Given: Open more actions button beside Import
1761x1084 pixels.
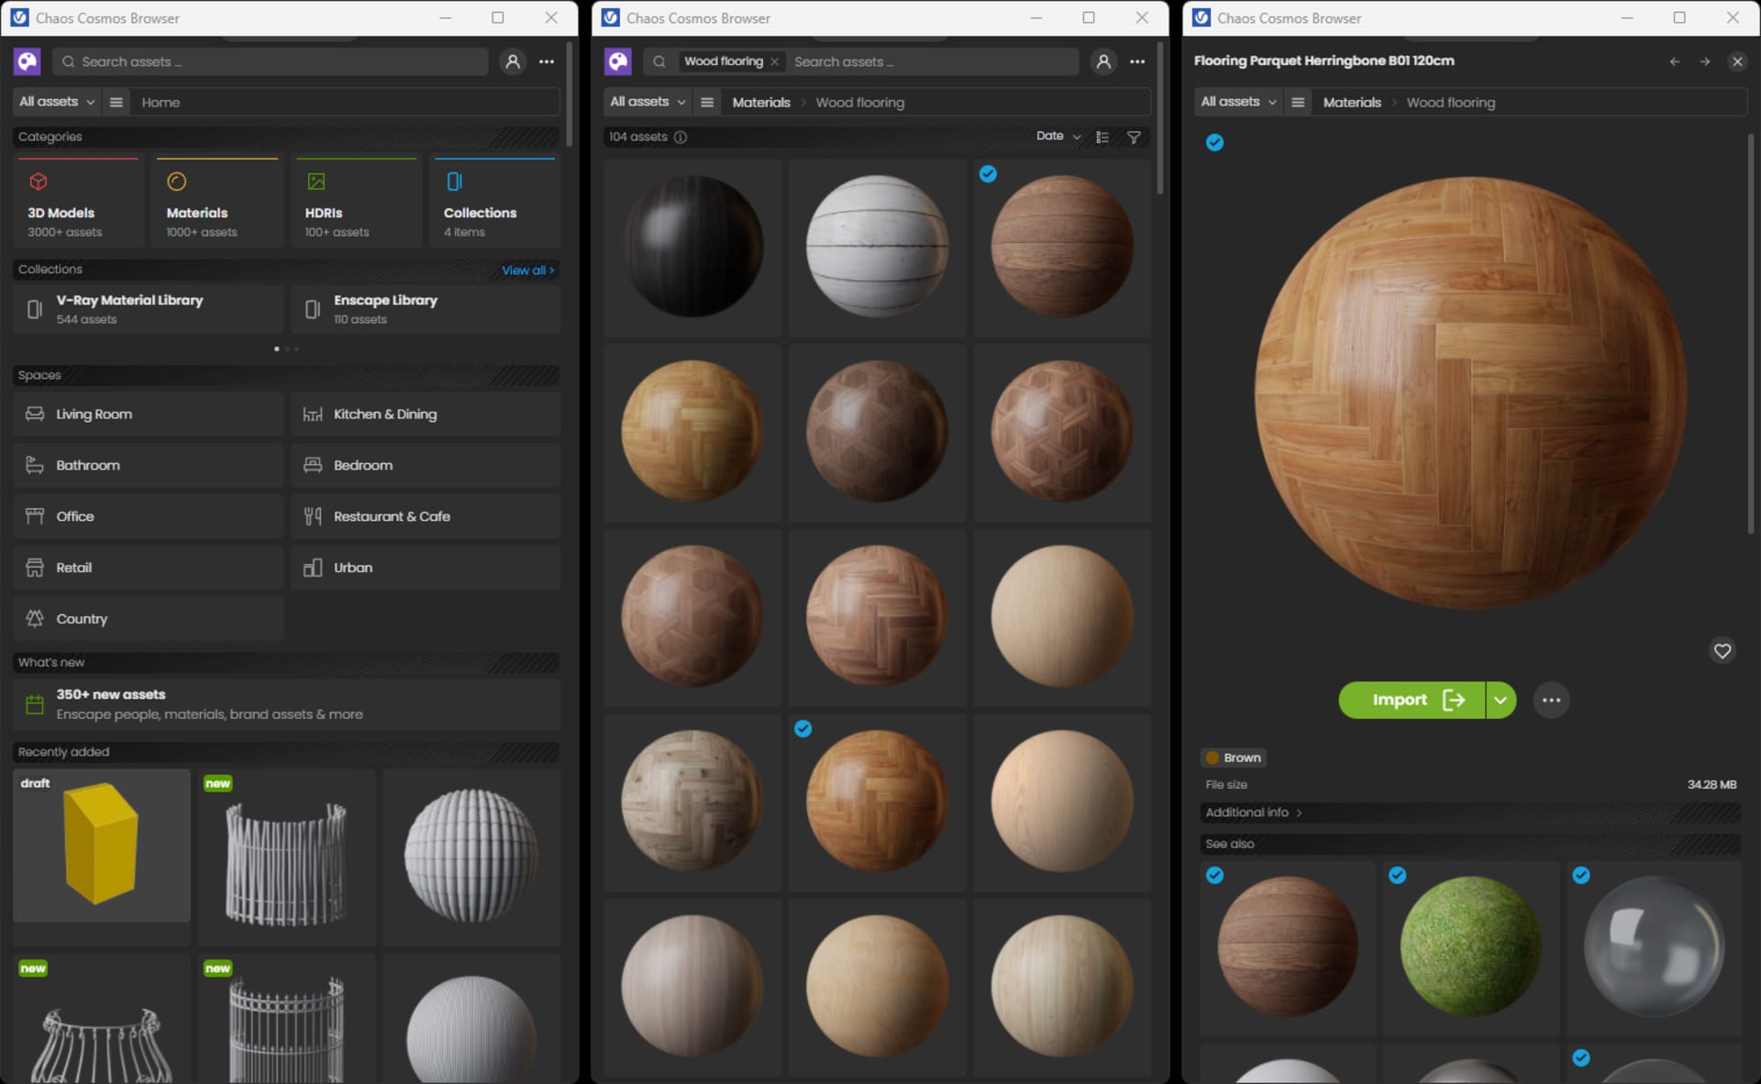Looking at the screenshot, I should tap(1551, 700).
